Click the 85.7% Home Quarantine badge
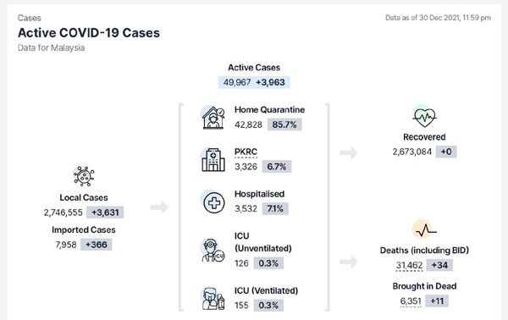508x320 pixels. pos(284,124)
